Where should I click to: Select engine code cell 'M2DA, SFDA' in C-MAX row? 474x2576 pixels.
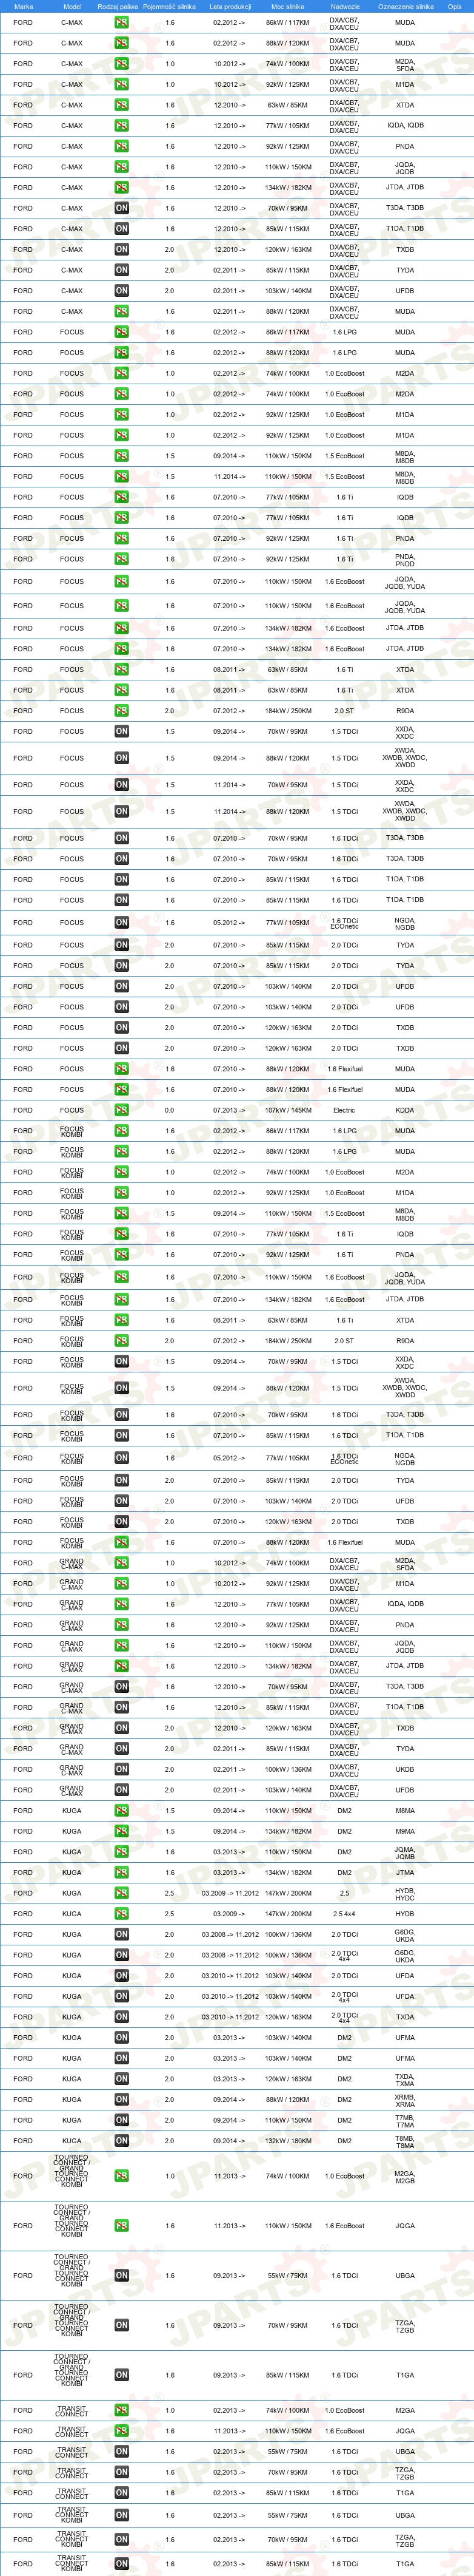(404, 64)
